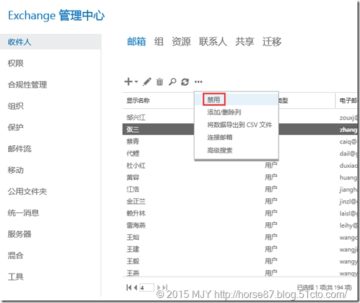Click the edit pencil icon
This screenshot has height=303, width=360.
[147, 82]
